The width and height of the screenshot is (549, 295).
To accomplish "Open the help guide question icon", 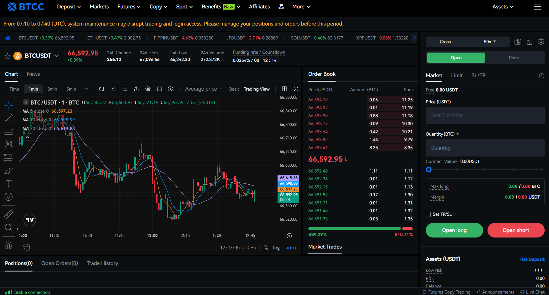I will pyautogui.click(x=529, y=42).
